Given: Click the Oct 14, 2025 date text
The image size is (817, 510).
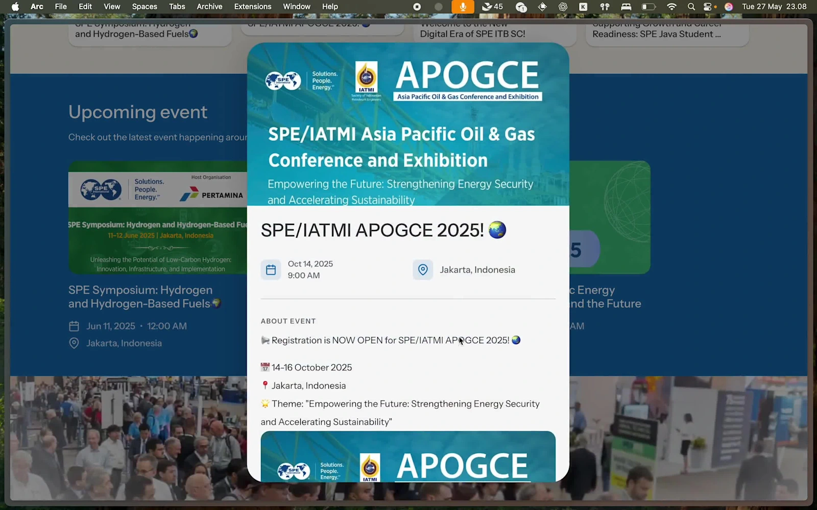Looking at the screenshot, I should pyautogui.click(x=310, y=264).
